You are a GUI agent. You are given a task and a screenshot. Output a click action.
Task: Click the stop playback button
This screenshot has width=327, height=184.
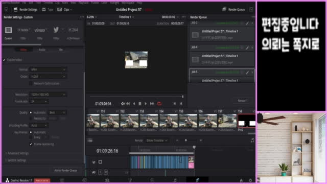[139, 104]
